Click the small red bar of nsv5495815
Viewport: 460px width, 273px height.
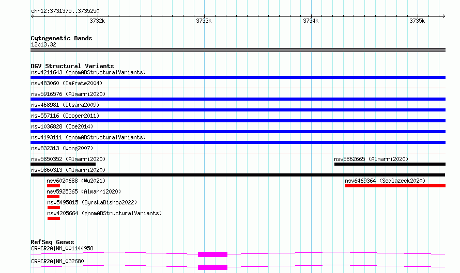pyautogui.click(x=54, y=207)
